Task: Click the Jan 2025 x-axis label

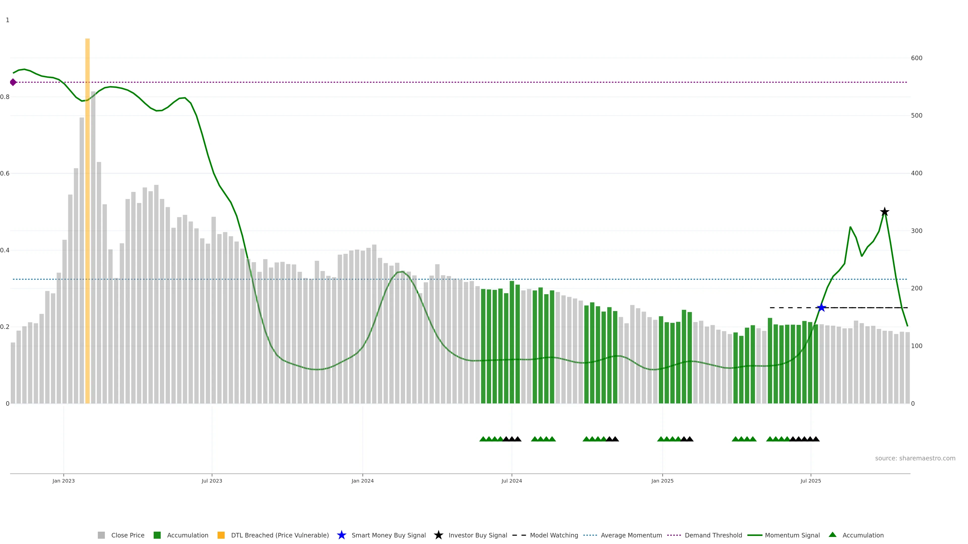Action: [x=662, y=481]
